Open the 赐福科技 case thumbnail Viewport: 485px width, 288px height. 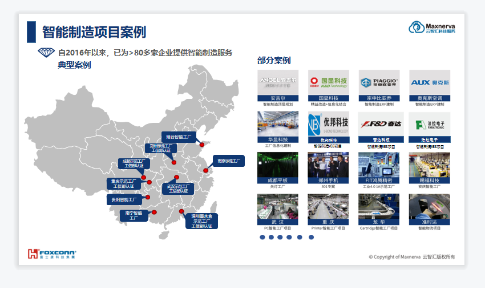tap(429, 168)
